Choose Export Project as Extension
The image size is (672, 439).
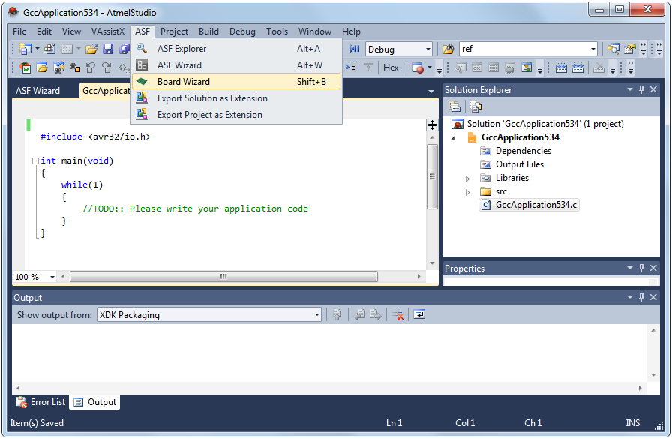point(236,115)
